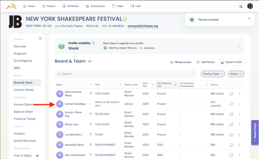
Task: Click Carmen Sandiego's avatar circle
Action: pos(60,104)
